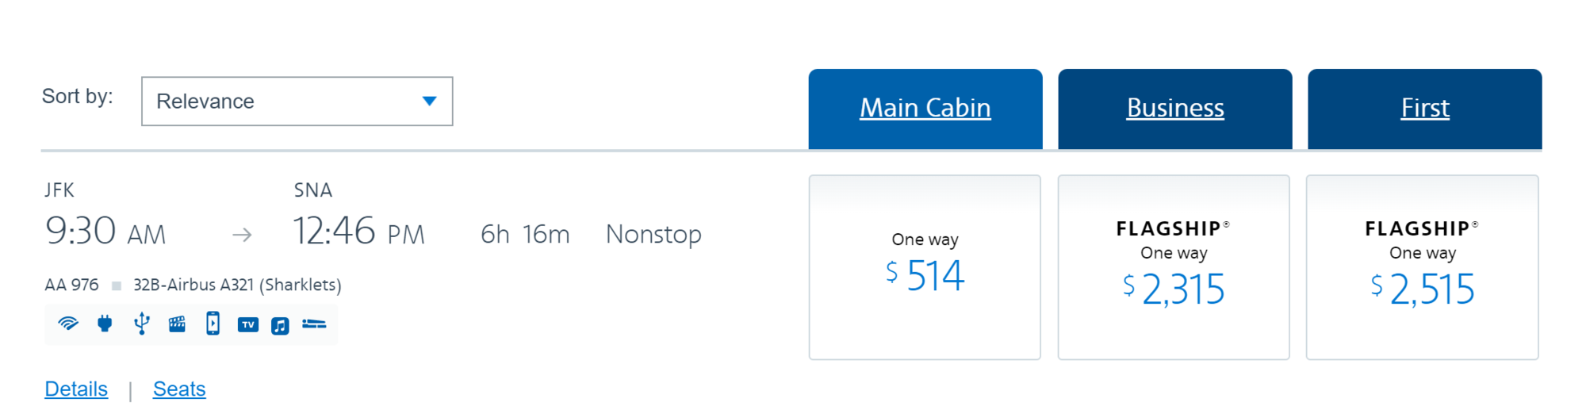Open the Seats link
The image size is (1586, 410).
pos(179,389)
